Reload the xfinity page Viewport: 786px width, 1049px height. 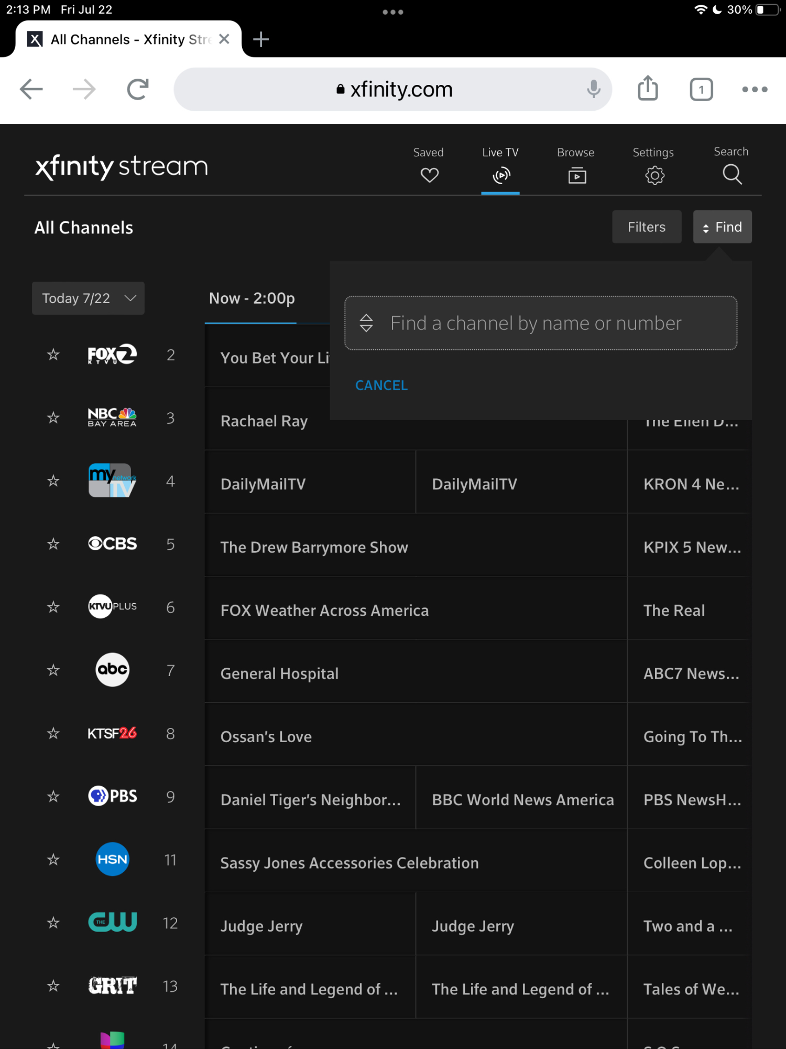coord(138,89)
